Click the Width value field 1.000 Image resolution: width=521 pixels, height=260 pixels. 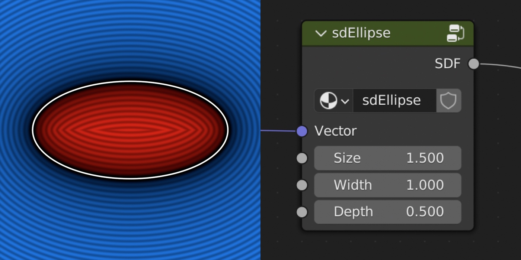388,185
